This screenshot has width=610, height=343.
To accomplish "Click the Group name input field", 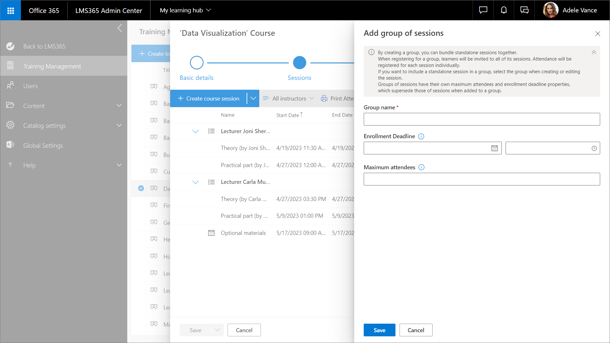I will (481, 119).
